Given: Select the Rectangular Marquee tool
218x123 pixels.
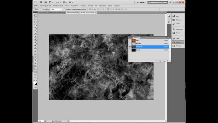Looking at the screenshot, I should 35,19.
